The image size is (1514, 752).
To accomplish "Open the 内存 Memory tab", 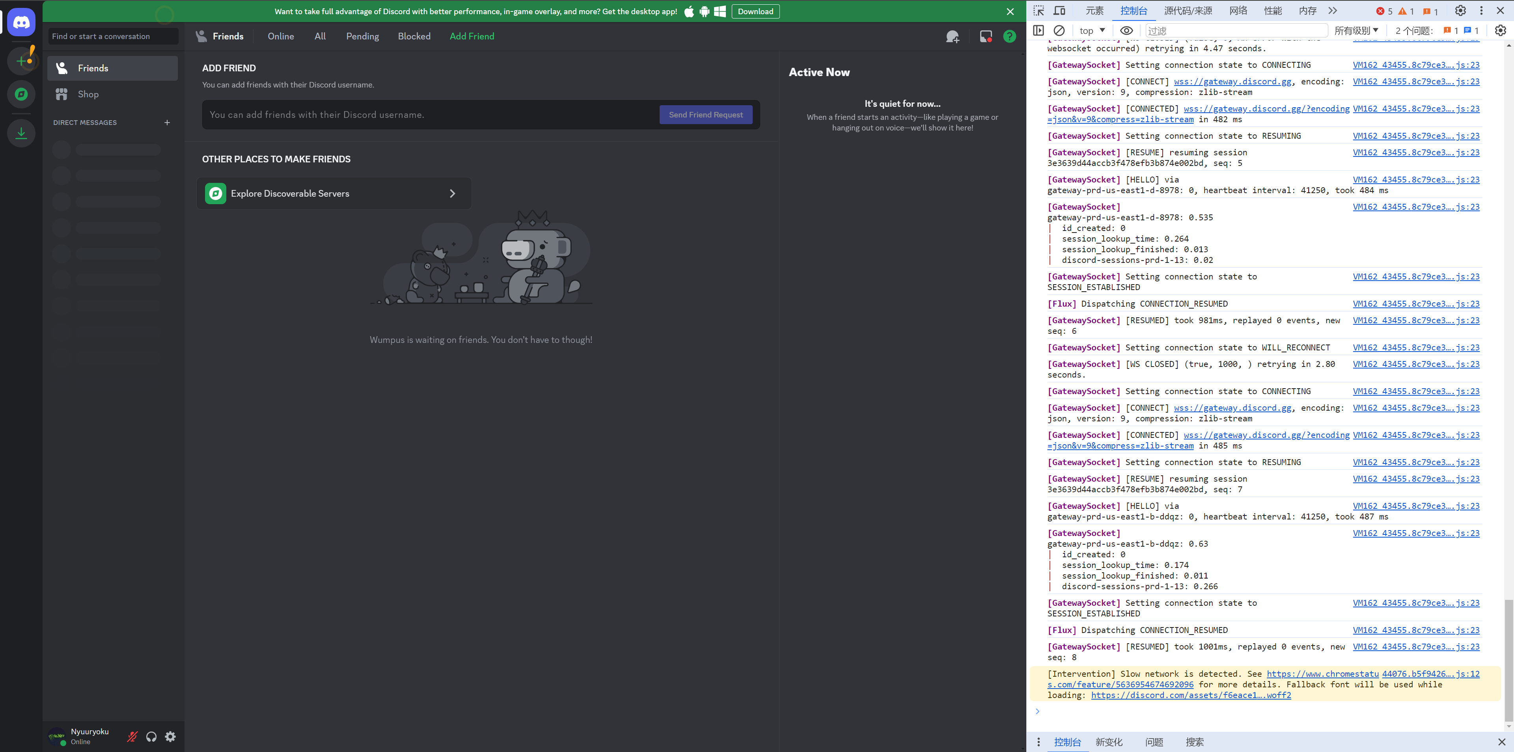I will [x=1308, y=11].
